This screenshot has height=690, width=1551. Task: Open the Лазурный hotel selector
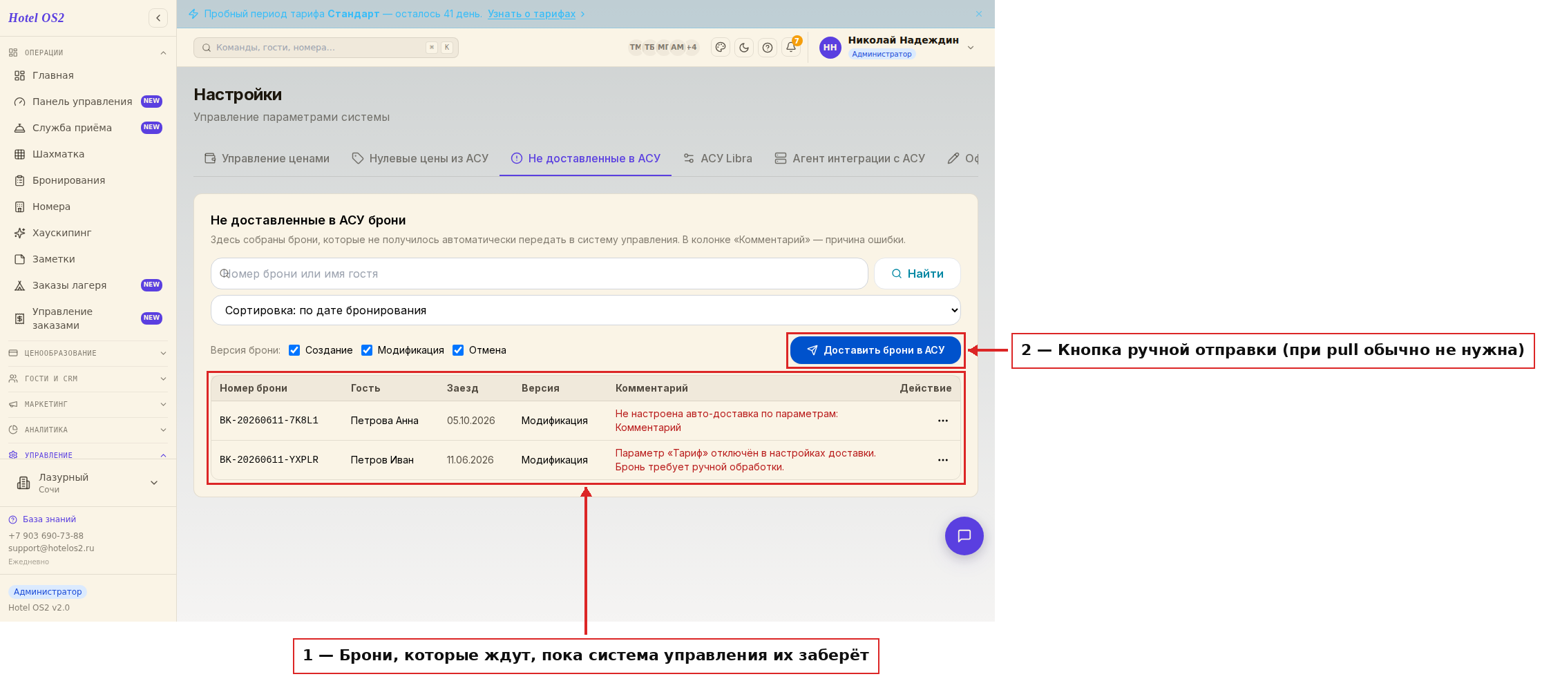(x=88, y=483)
